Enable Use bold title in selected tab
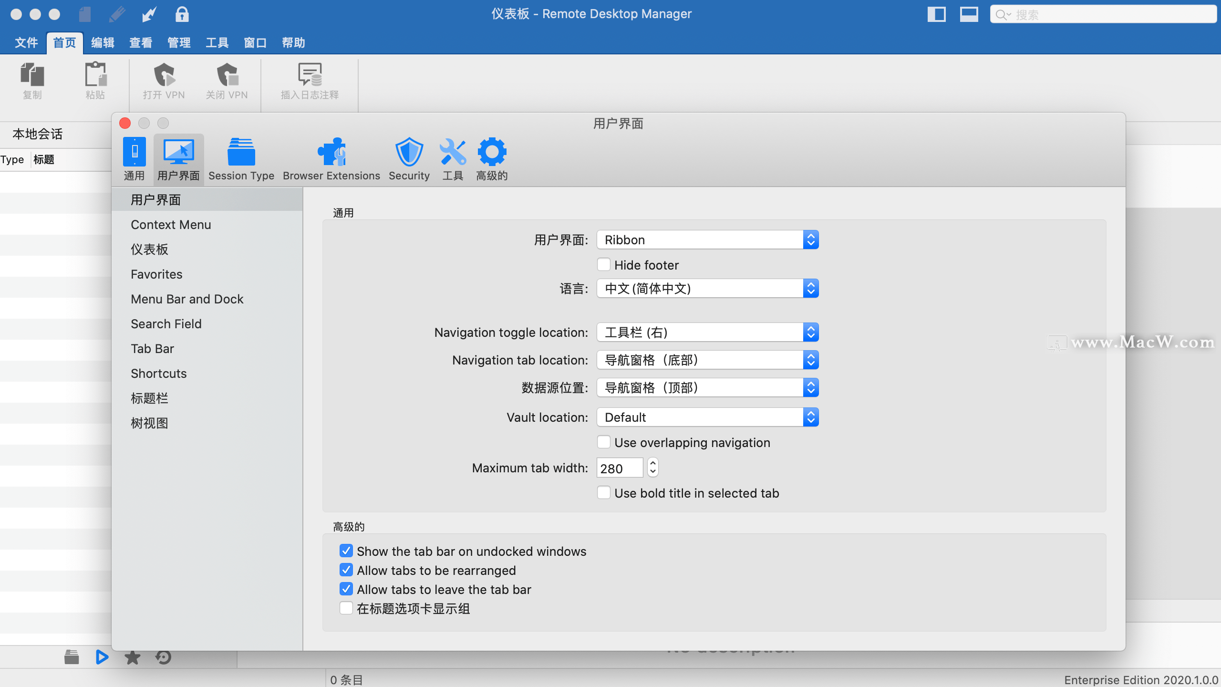Viewport: 1221px width, 687px height. pyautogui.click(x=604, y=492)
